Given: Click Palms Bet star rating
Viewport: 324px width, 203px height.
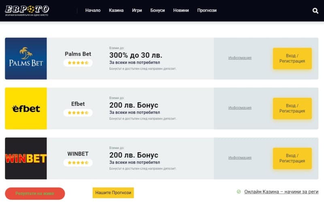Looking at the screenshot, I should click(x=78, y=63).
